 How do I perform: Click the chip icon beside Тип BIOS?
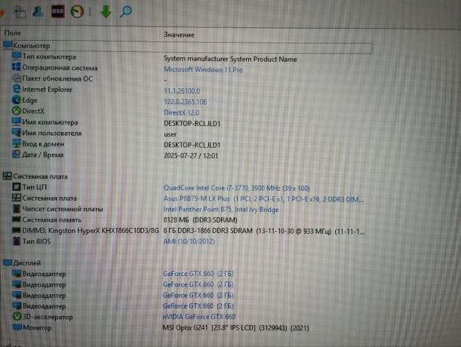coord(17,241)
